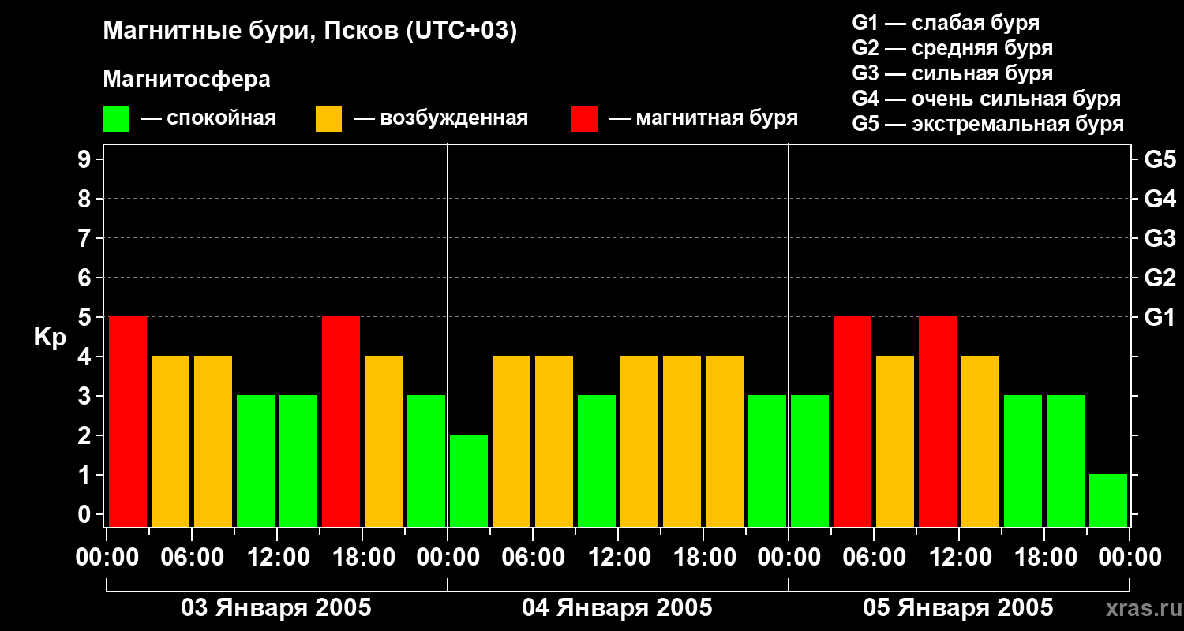Click legend line "G4 — очень сильная буря"
Screen dimensions: 1184x631
tap(987, 99)
